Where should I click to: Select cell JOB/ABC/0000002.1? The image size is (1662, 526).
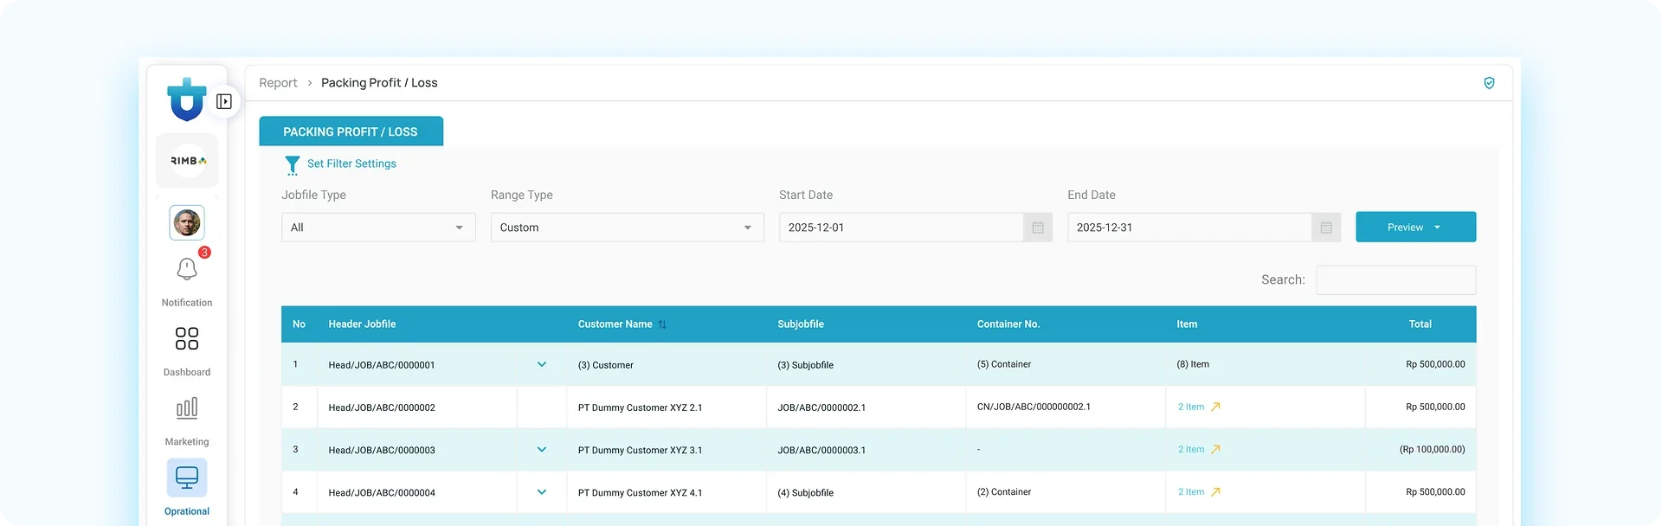coord(821,407)
